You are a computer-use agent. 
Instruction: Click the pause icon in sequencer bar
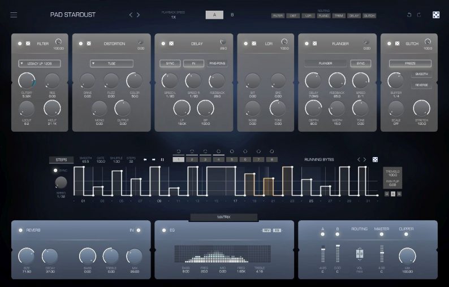pos(162,160)
